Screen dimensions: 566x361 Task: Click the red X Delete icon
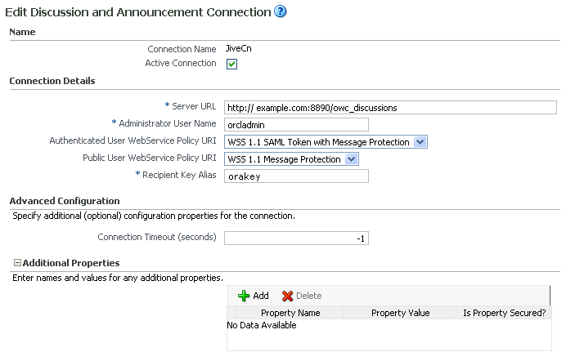[x=287, y=296]
